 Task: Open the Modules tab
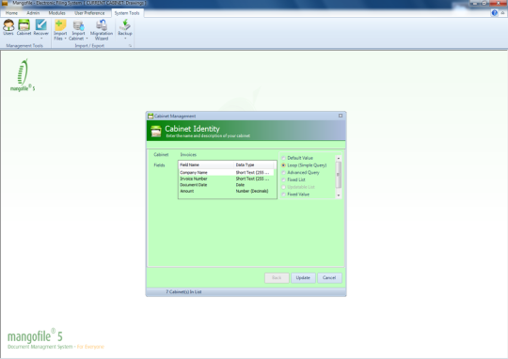click(57, 13)
